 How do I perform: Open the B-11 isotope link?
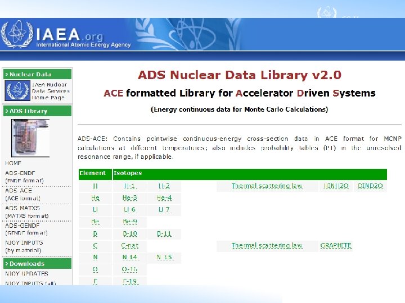pos(164,233)
